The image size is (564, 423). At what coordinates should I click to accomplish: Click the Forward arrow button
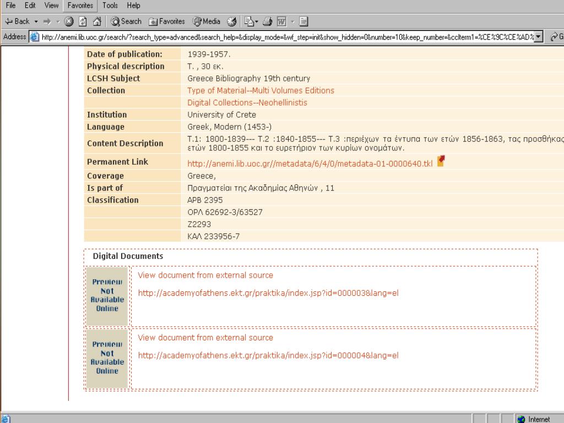click(47, 21)
